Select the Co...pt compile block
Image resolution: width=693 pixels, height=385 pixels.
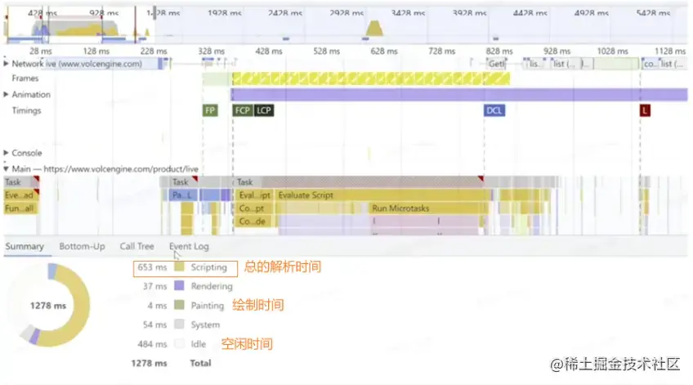coord(252,208)
